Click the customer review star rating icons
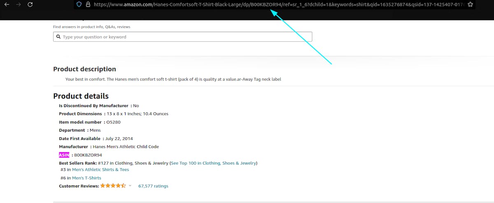494x203 pixels. [113, 186]
